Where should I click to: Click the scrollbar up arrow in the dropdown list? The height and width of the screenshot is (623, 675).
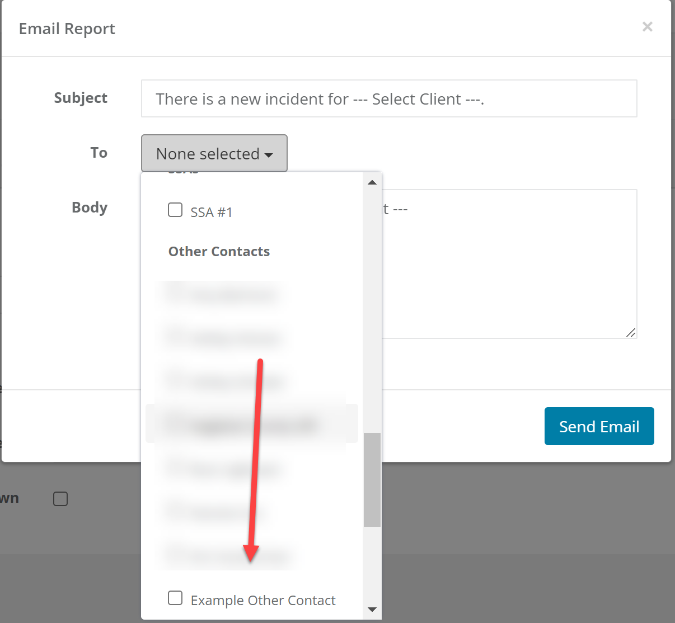pos(372,182)
